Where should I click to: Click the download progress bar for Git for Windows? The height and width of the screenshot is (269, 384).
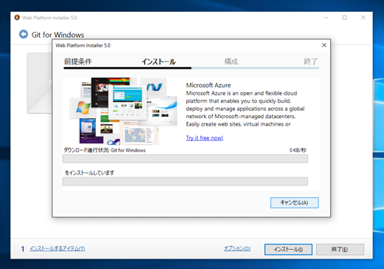click(x=185, y=159)
